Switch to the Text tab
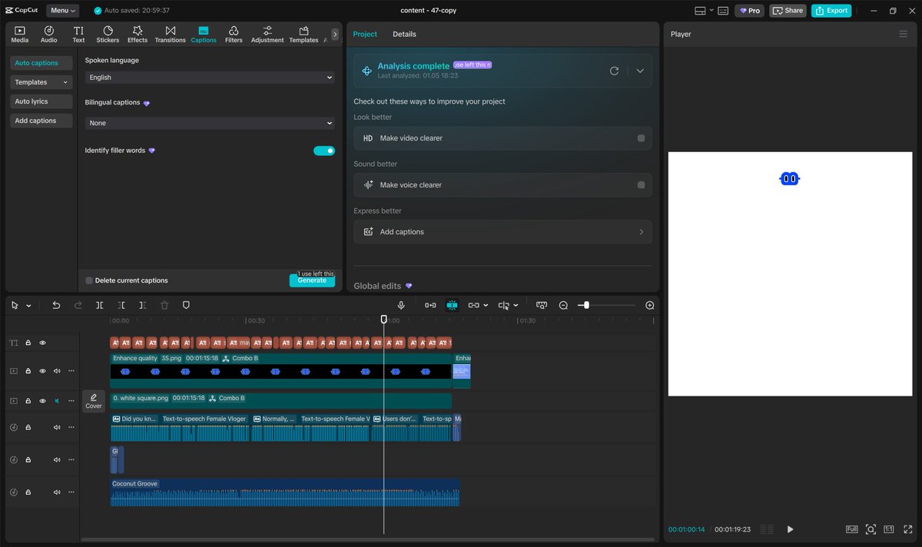Screen dimensions: 922x547 pyautogui.click(x=78, y=35)
